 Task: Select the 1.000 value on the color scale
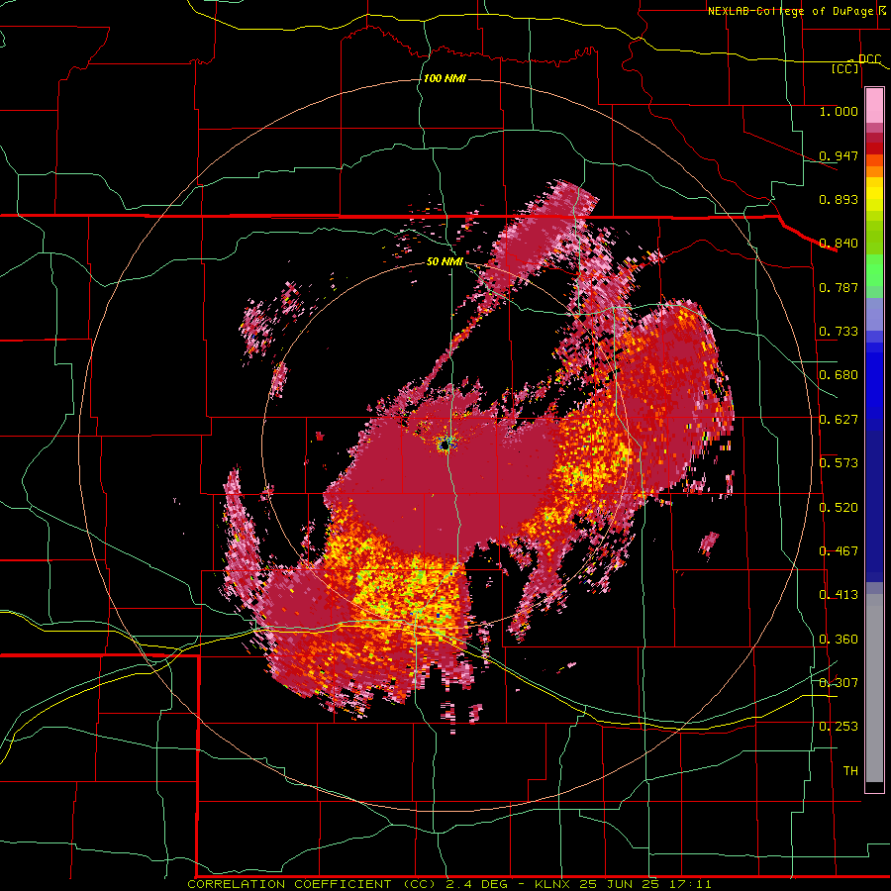point(839,111)
